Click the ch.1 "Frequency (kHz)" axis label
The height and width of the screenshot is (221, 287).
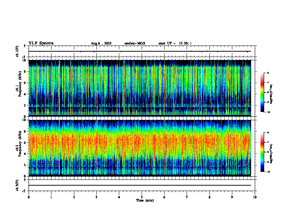tap(20, 84)
